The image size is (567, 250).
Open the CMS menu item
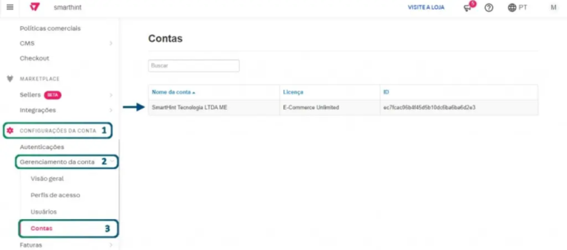27,43
